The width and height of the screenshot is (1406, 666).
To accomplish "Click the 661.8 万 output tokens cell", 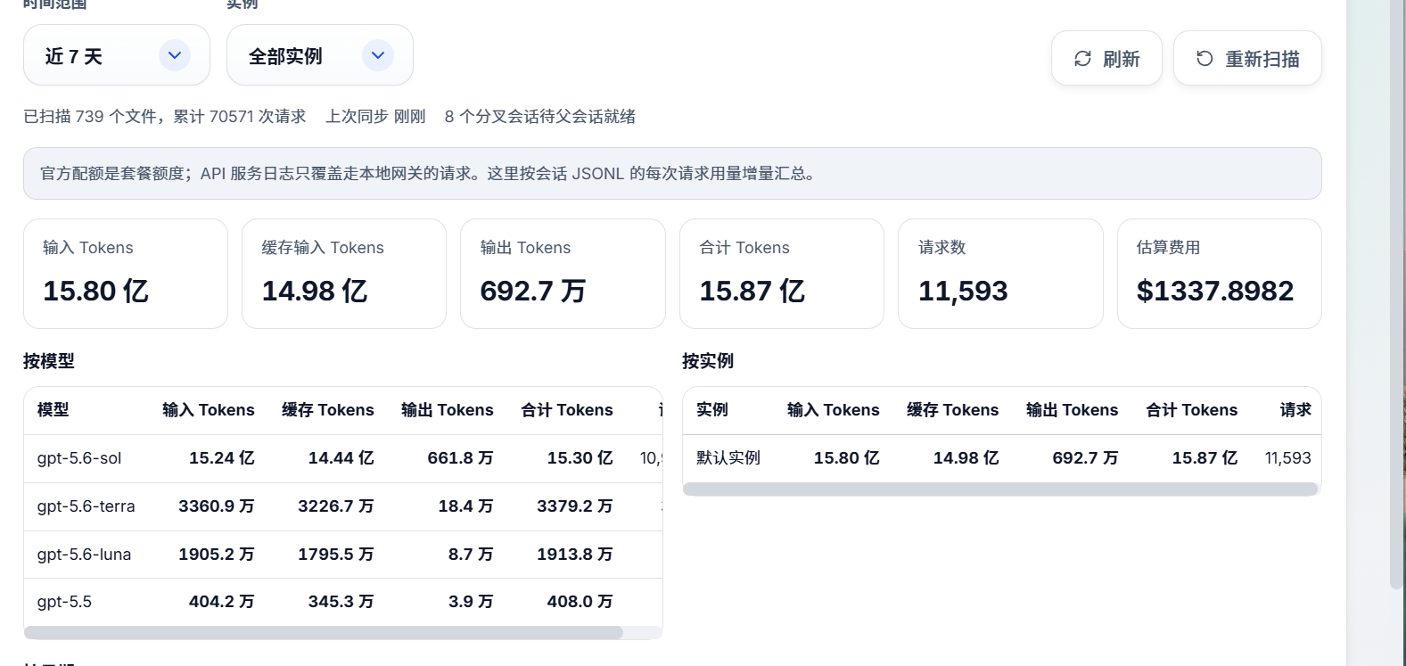I will (x=461, y=458).
